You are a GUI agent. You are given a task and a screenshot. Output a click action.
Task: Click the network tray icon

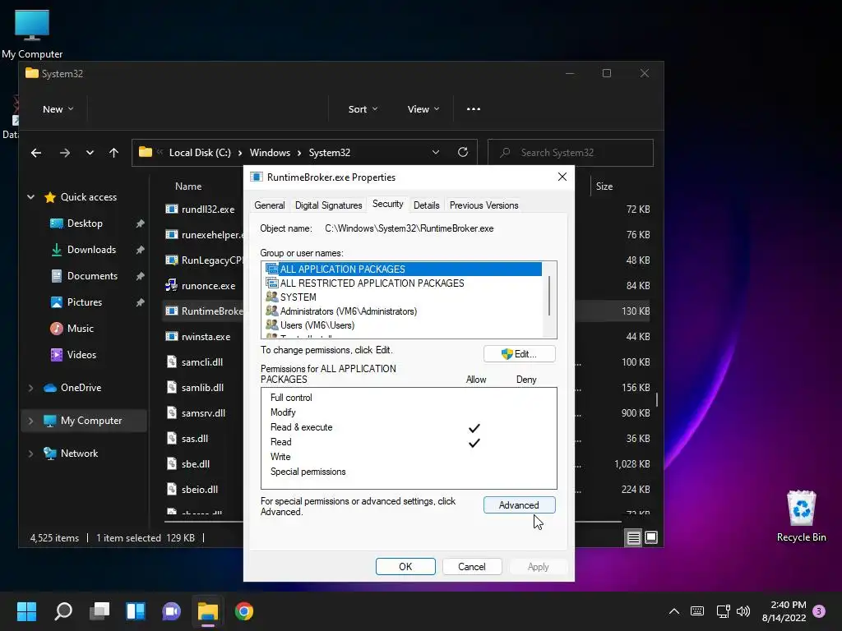pos(724,611)
